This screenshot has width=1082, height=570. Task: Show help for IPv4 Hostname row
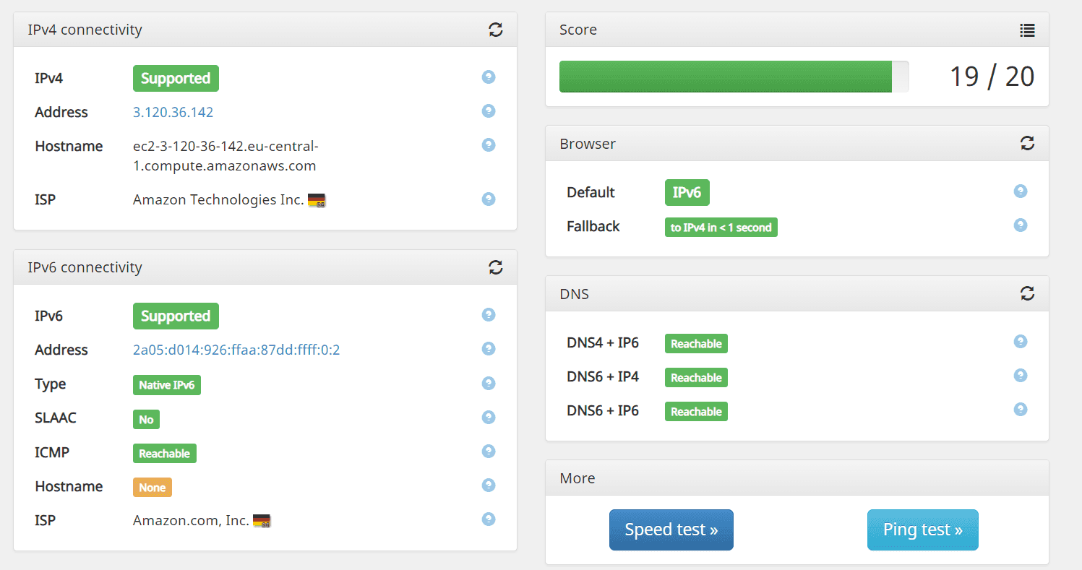click(489, 145)
